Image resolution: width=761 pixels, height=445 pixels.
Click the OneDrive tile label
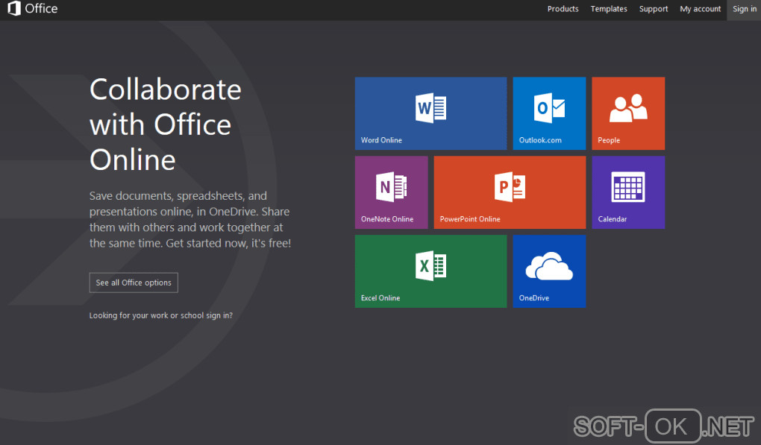(534, 298)
